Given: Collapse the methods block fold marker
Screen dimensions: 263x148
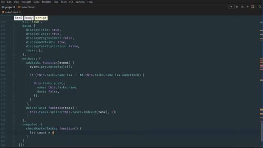Looking at the screenshot, I should [14, 58].
